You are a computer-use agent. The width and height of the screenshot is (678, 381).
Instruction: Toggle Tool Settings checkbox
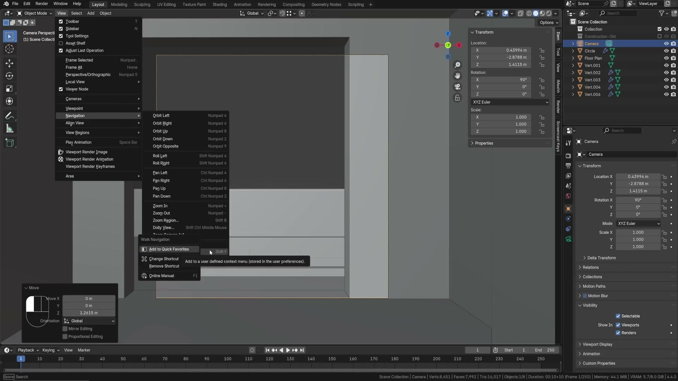(61, 36)
